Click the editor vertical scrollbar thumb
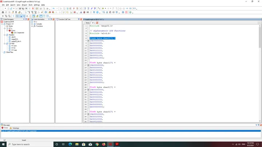The width and height of the screenshot is (262, 147). (260, 37)
